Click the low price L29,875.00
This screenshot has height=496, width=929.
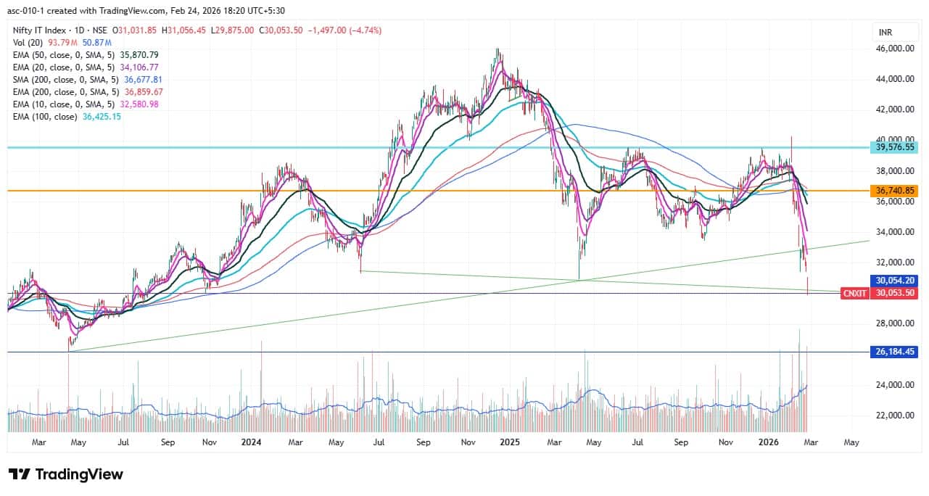(x=231, y=30)
